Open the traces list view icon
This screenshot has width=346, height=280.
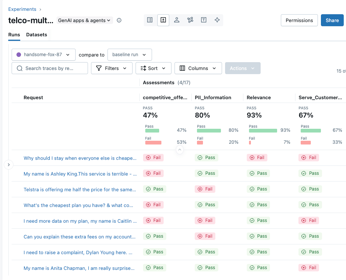(x=150, y=20)
